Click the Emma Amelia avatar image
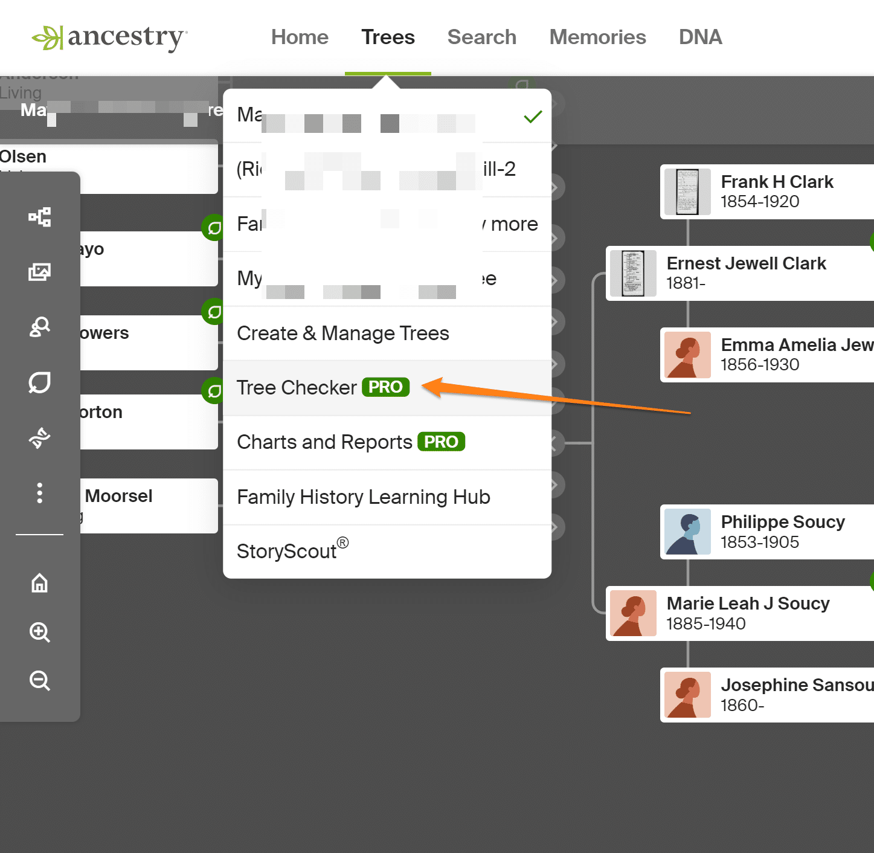This screenshot has height=853, width=874. pyautogui.click(x=687, y=355)
